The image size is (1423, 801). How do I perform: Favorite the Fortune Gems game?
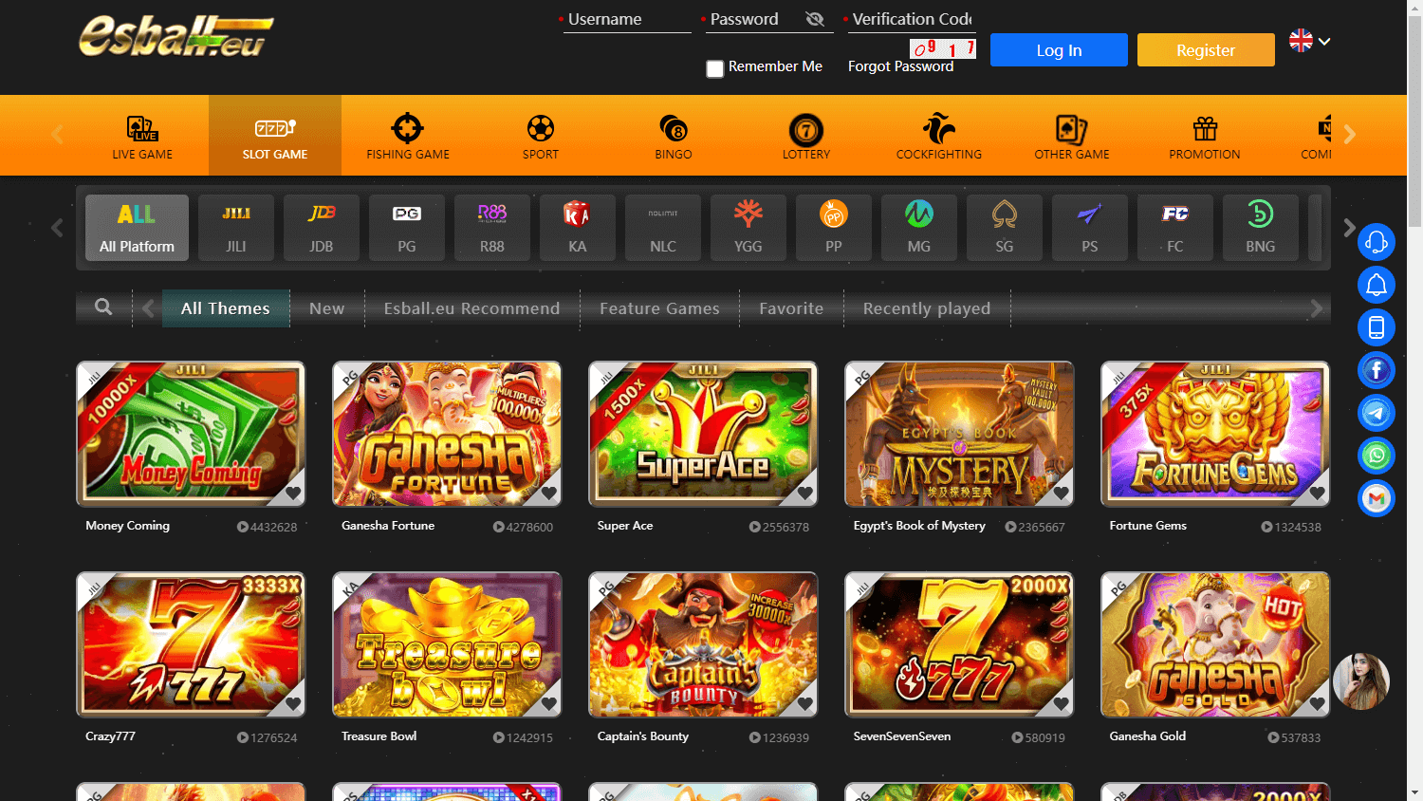click(1318, 493)
